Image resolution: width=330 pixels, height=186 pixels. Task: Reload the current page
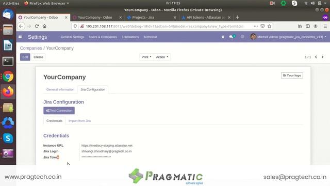(37, 26)
